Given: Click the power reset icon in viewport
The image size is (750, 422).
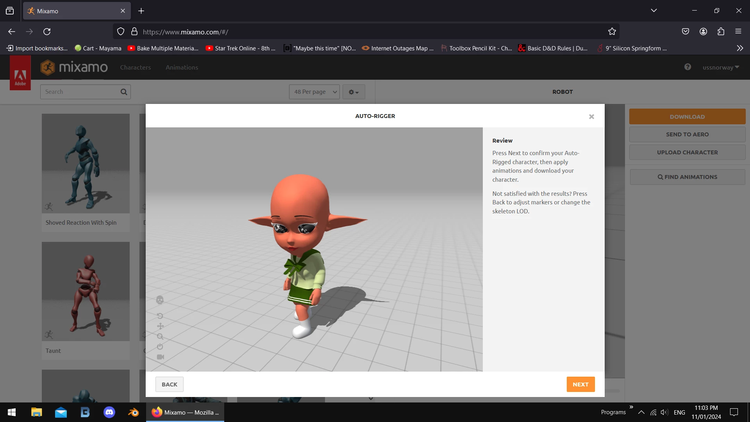Looking at the screenshot, I should [160, 347].
